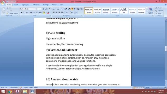Toggle right-to-left text direction

click(75, 9)
